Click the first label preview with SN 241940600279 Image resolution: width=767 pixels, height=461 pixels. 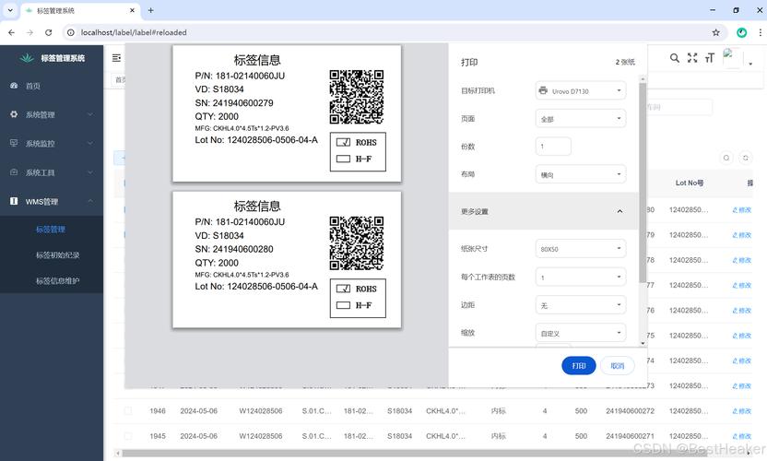287,113
